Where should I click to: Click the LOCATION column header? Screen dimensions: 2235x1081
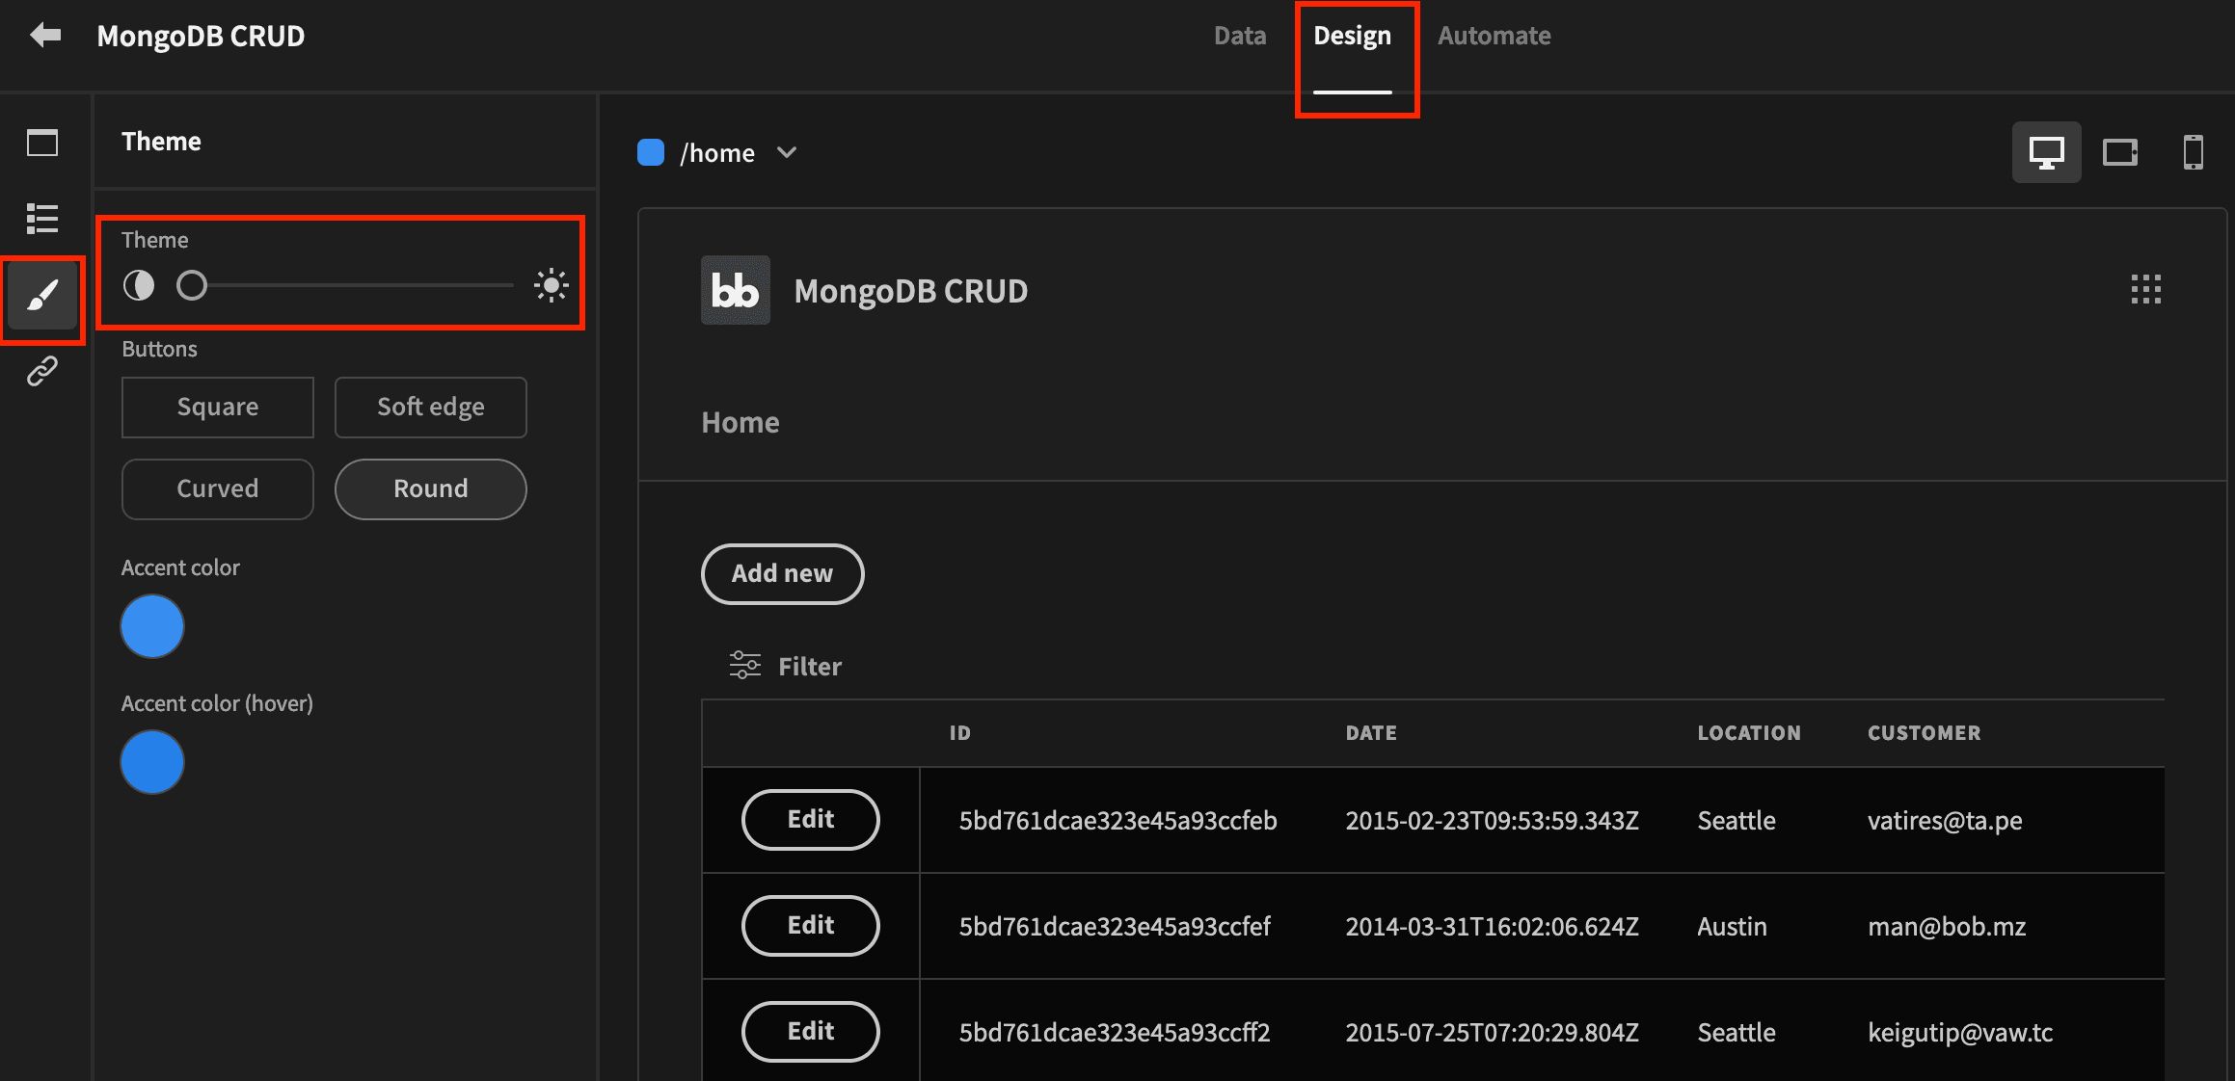(x=1749, y=732)
